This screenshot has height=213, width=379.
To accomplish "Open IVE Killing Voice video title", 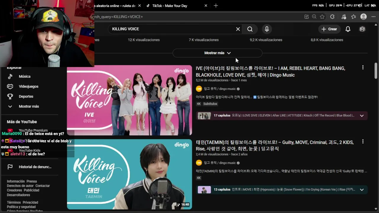I will coord(270,72).
